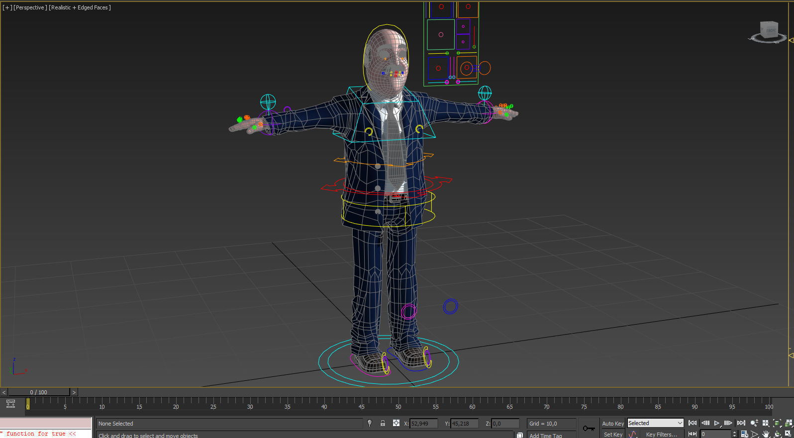794x438 pixels.
Task: Click the Y coordinate field
Action: click(465, 424)
